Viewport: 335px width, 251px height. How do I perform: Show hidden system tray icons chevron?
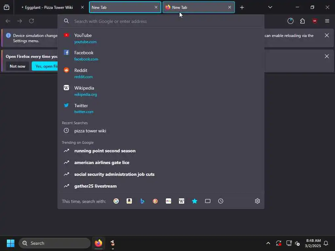[268, 243]
